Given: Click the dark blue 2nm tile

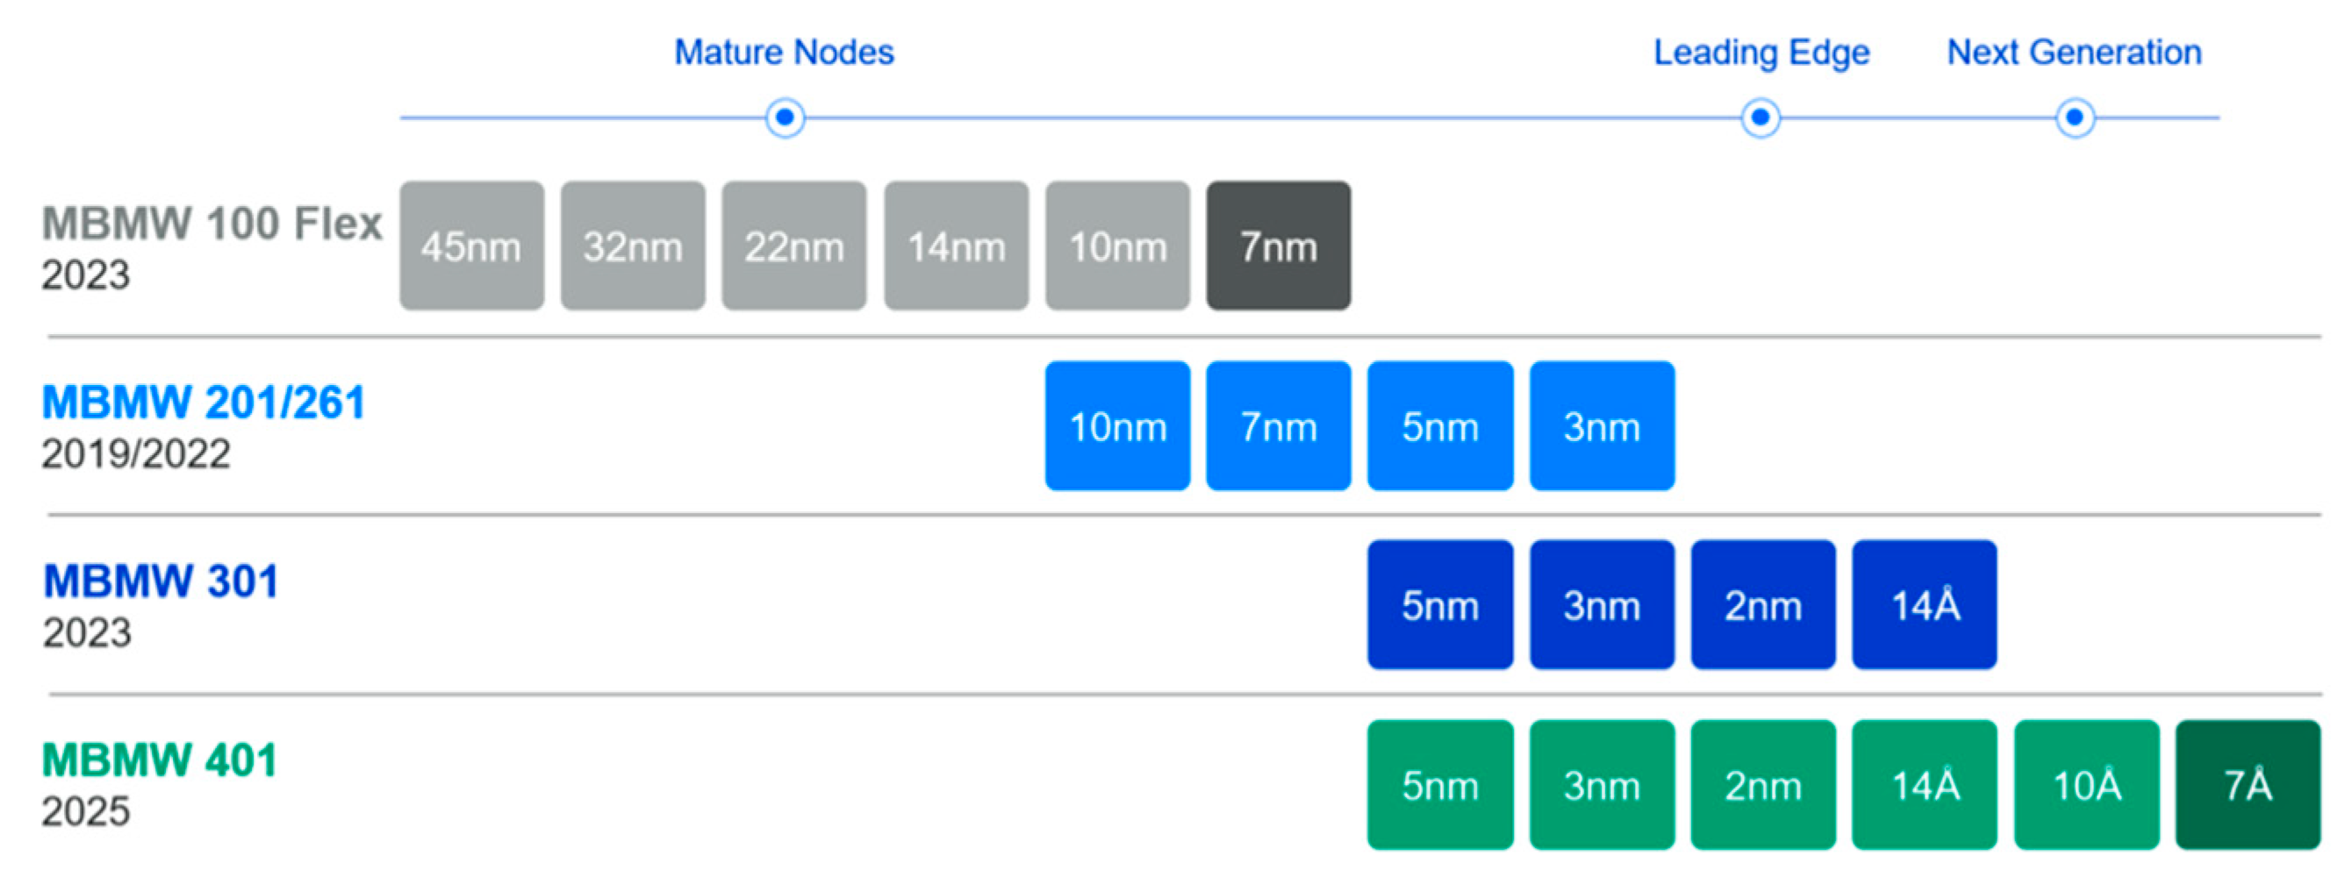Looking at the screenshot, I should [1762, 605].
